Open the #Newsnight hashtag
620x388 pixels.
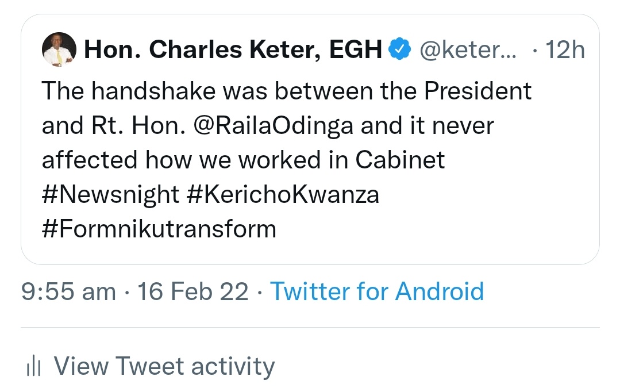click(110, 195)
